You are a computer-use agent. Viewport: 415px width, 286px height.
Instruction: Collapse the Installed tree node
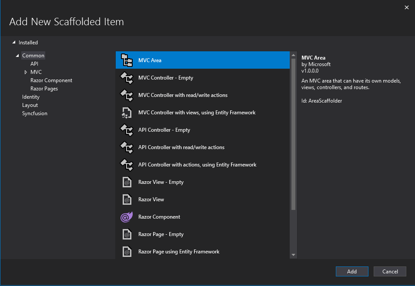click(x=14, y=43)
